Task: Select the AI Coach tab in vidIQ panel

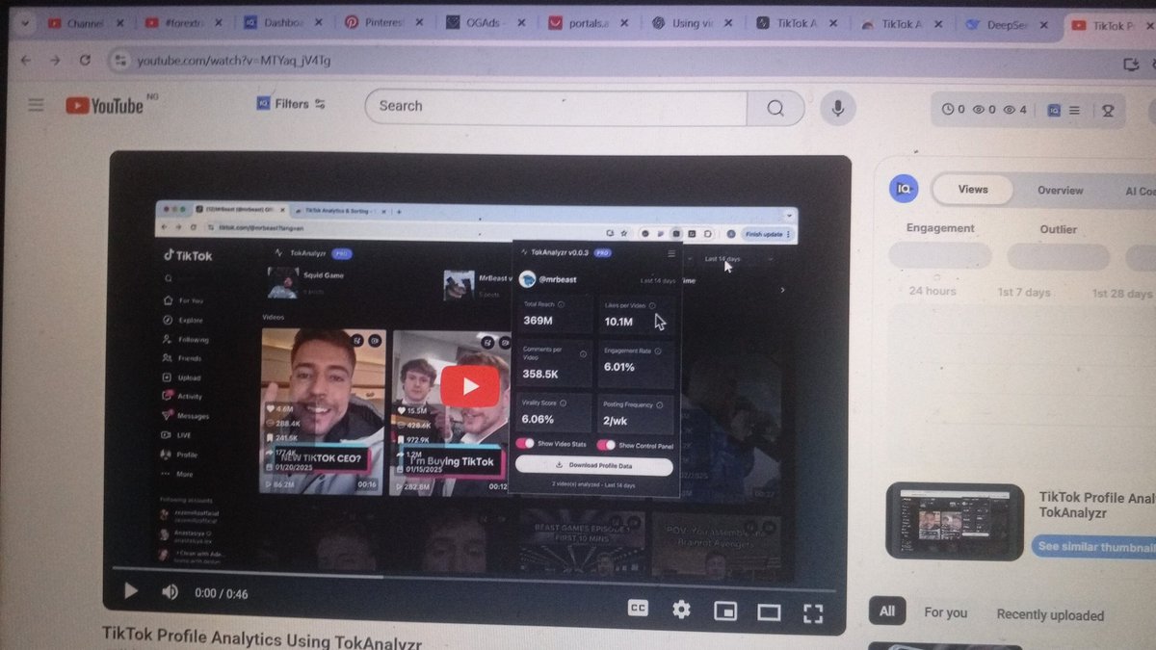Action: point(1141,192)
